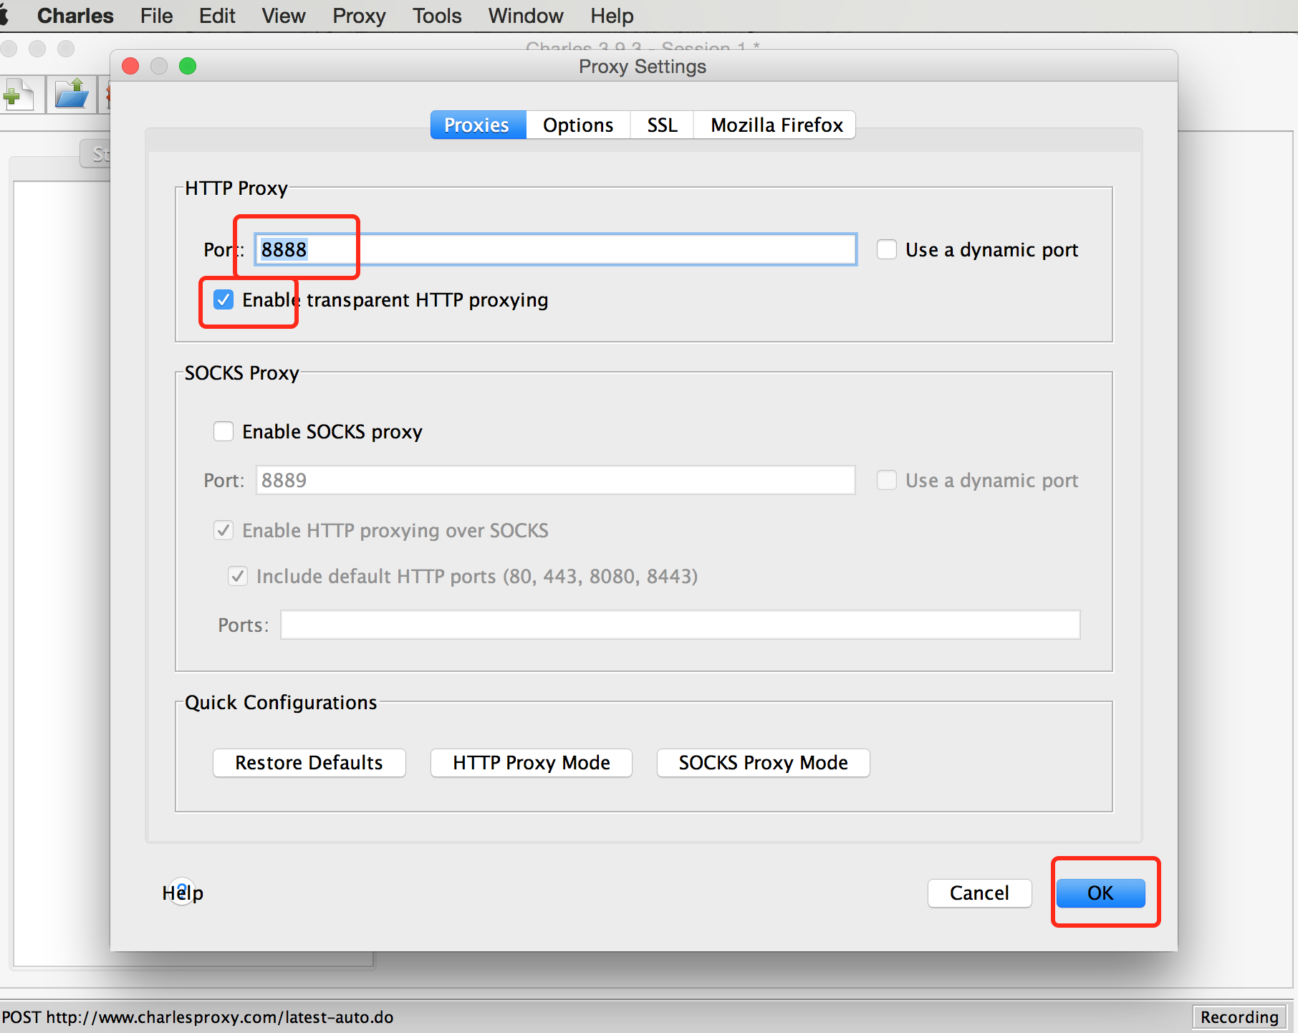Viewport: 1298px width, 1033px height.
Task: Apply SOCKS Proxy Mode quick configuration
Action: 763,762
